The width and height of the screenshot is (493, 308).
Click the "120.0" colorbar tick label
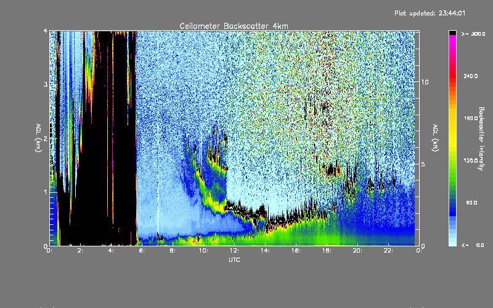coord(470,160)
